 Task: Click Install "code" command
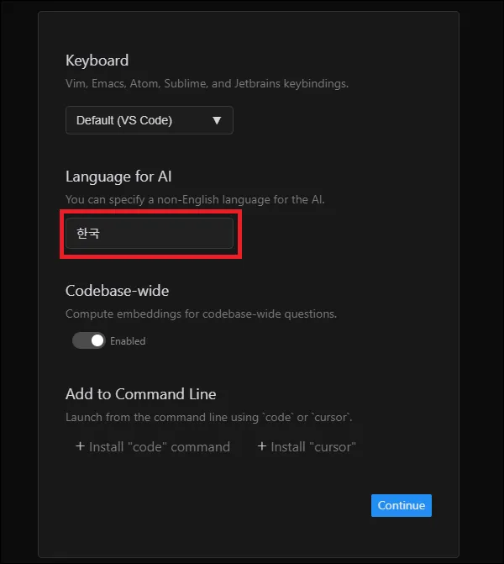pos(153,446)
